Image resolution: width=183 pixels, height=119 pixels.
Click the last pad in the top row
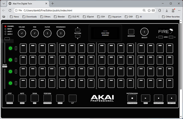tap(170, 48)
